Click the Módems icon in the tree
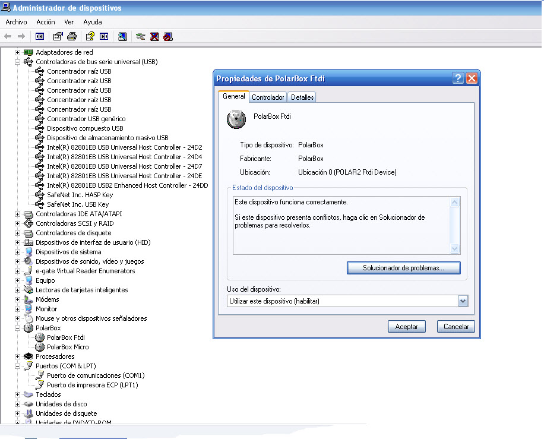Image resolution: width=544 pixels, height=439 pixels. pos(29,299)
